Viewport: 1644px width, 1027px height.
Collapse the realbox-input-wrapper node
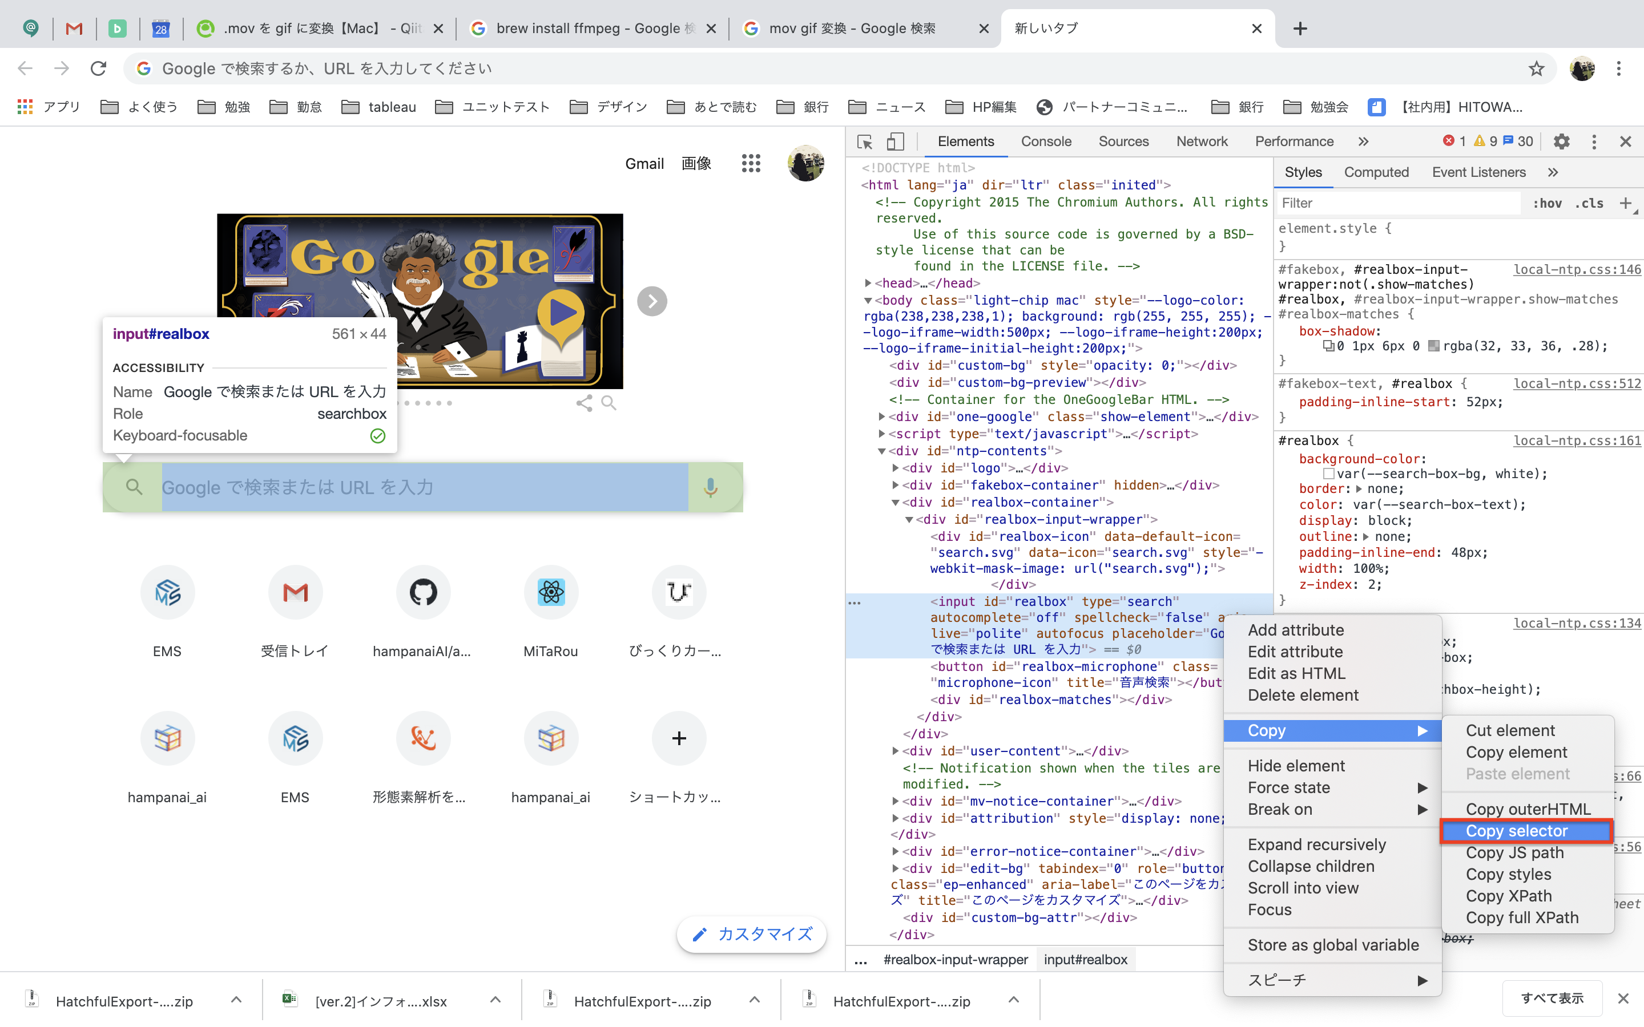click(x=909, y=520)
